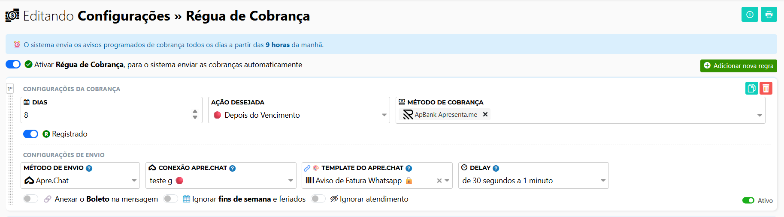Expand the Método de Envio Apre.Chat dropdown
Viewport: 784px width, 217px height.
click(80, 181)
